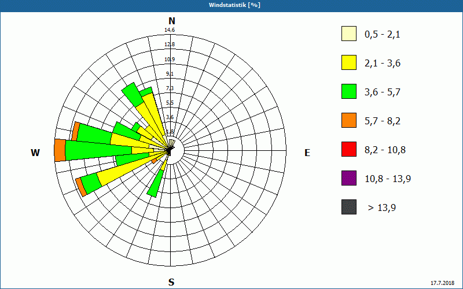
Task: Click the 5,5 radial axis value
Action: (170, 103)
